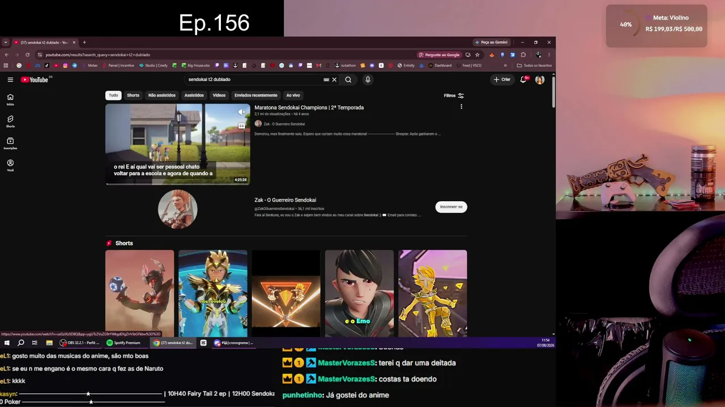Open the Short captioned "e o Emo"
Screen dimensions: 725x407
pos(359,293)
